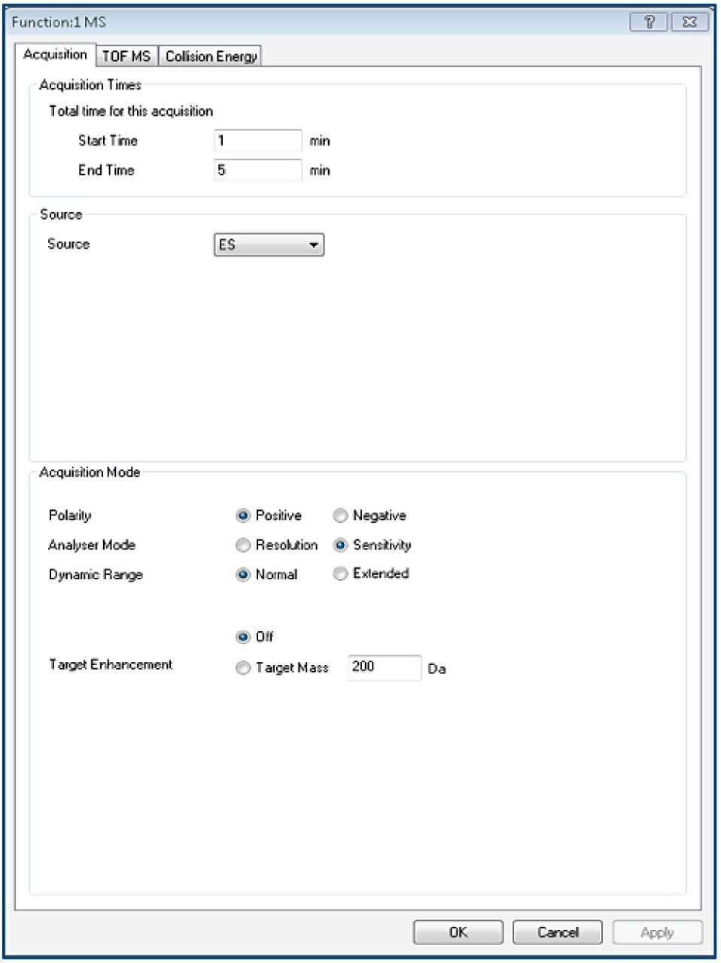
Task: Open the TOF MS tab
Action: coord(126,56)
